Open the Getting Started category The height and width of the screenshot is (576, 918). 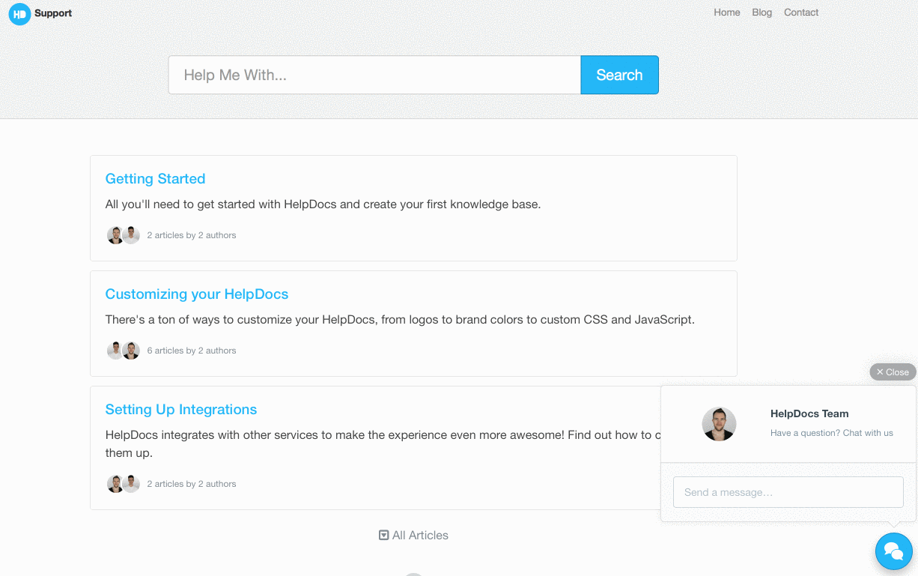155,179
